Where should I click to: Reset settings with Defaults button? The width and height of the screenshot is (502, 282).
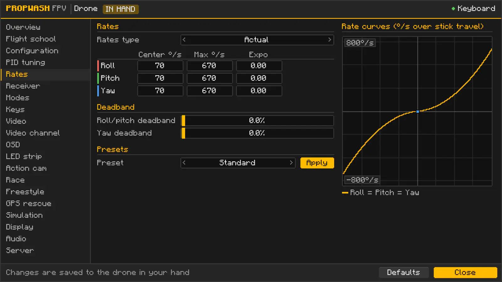click(403, 272)
